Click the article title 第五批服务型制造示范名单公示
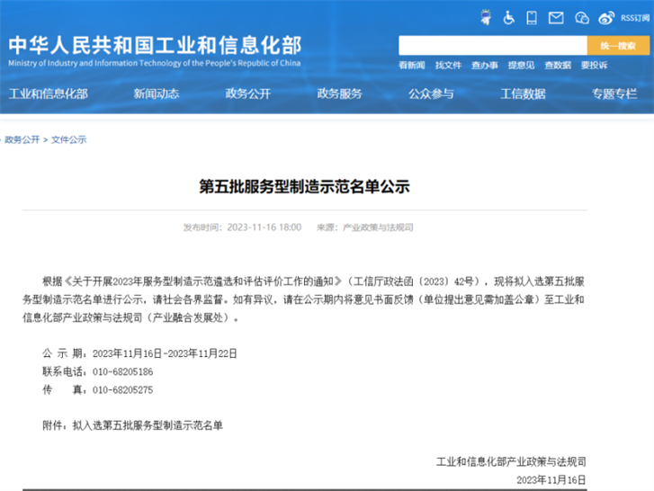The width and height of the screenshot is (654, 491). pos(304,186)
